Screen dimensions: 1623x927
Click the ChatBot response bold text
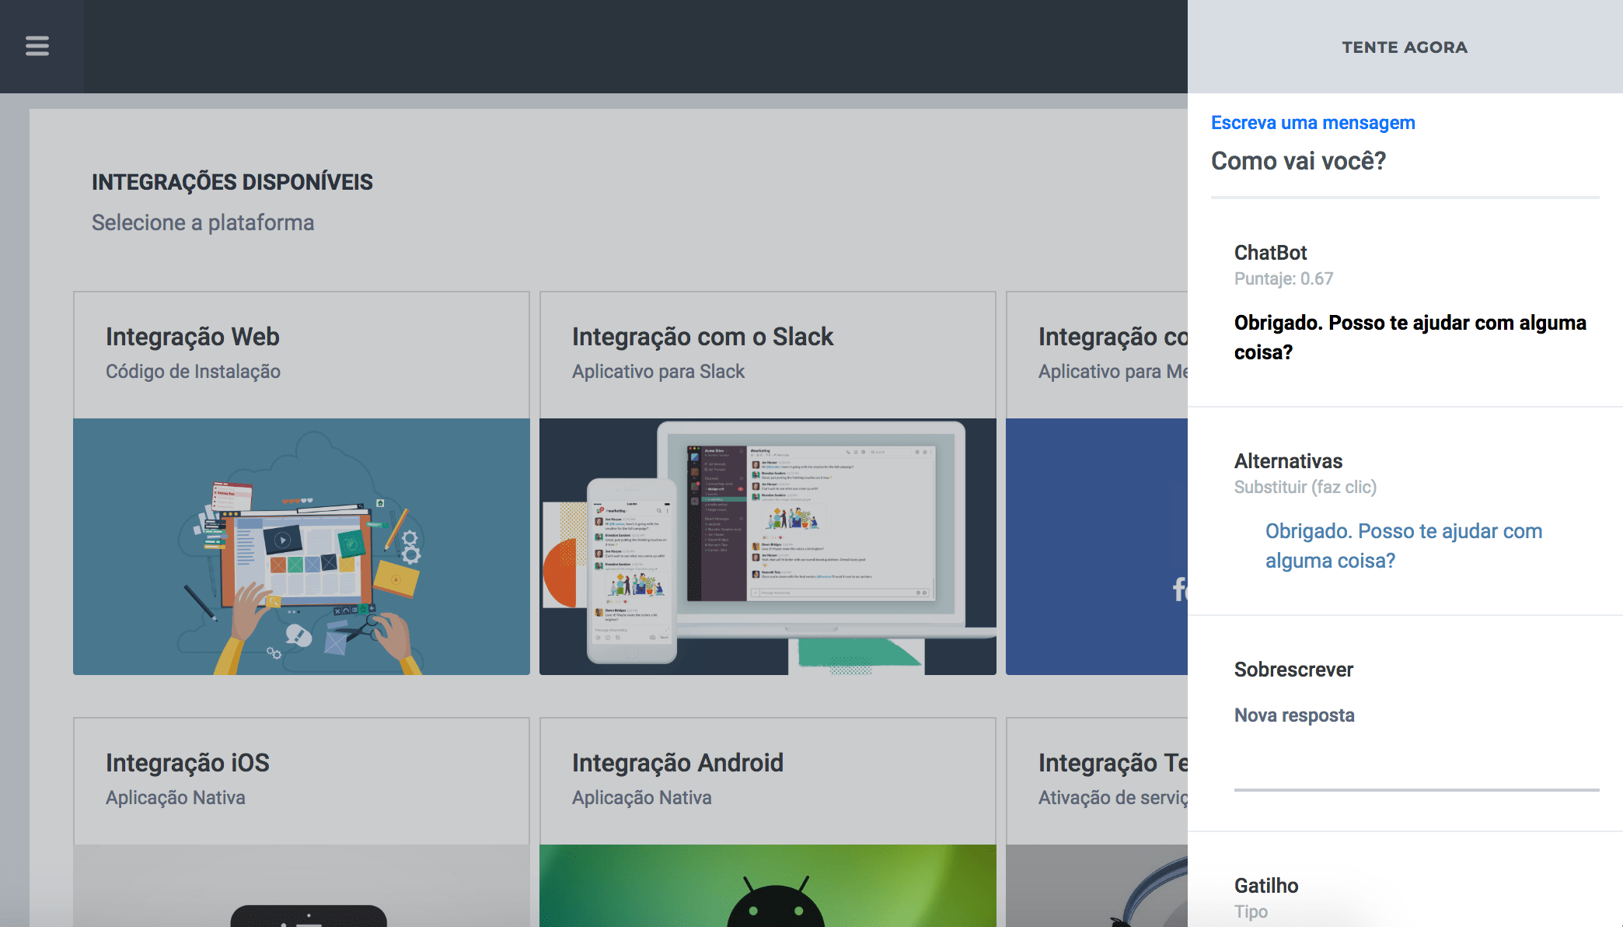1410,338
